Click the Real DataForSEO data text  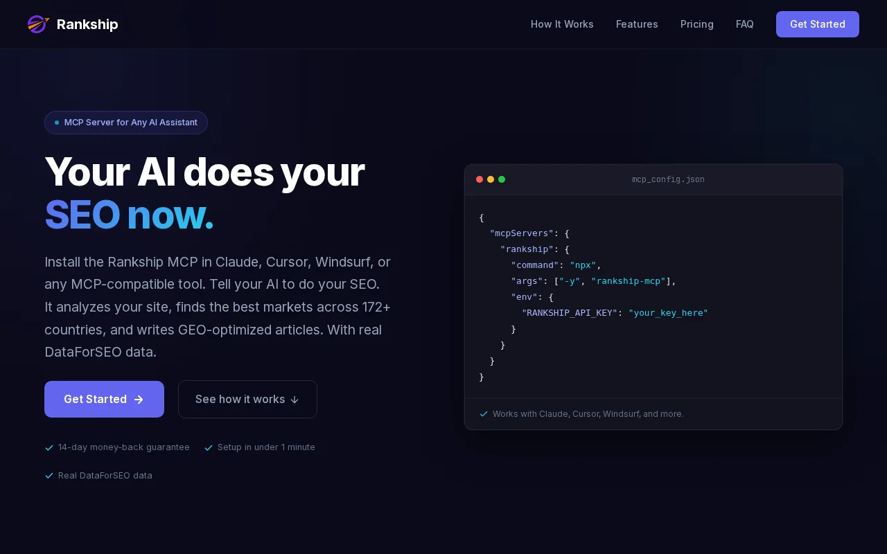pyautogui.click(x=105, y=476)
